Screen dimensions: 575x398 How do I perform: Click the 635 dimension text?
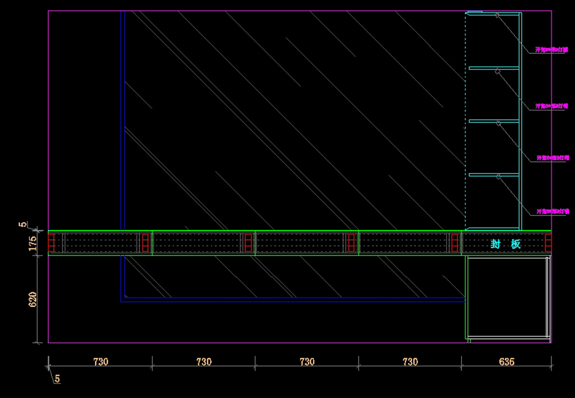coord(506,362)
